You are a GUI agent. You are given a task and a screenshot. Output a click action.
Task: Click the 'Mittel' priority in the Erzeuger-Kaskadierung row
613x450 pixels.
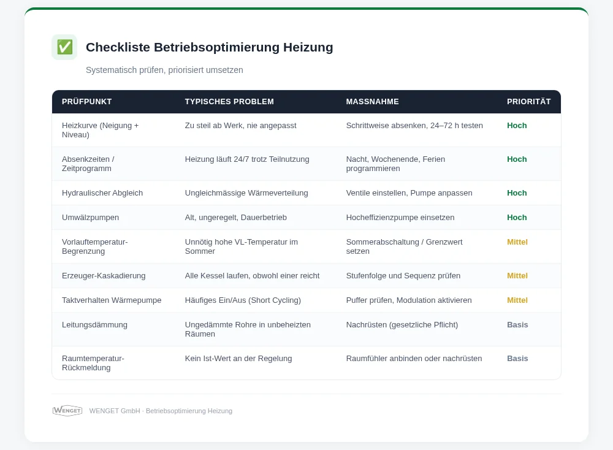pyautogui.click(x=517, y=276)
